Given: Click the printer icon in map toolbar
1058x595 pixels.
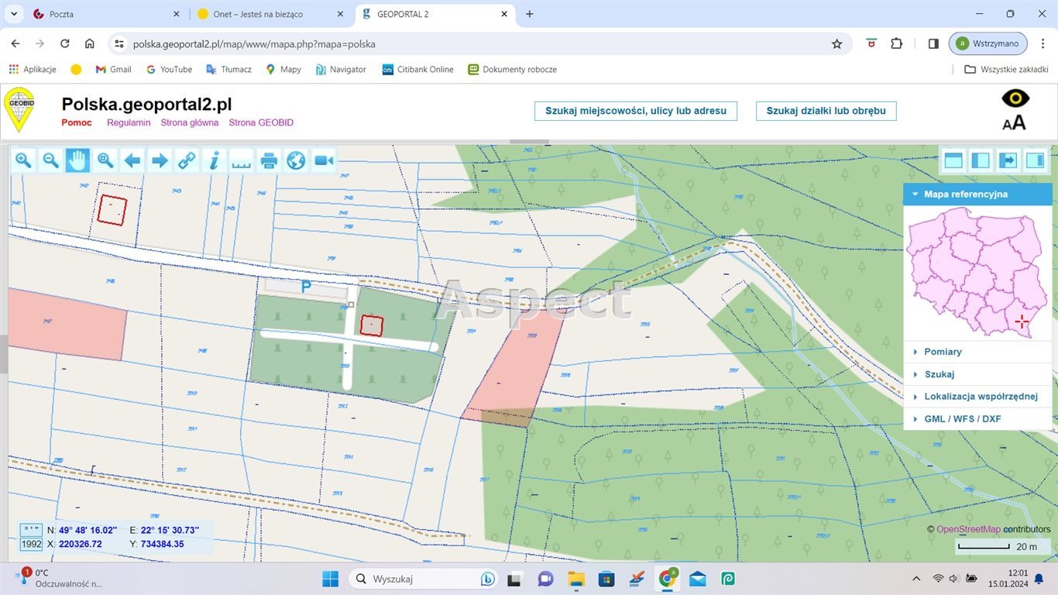Looking at the screenshot, I should pos(269,160).
